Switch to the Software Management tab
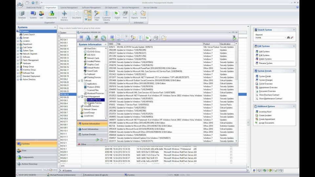 [x=91, y=8]
